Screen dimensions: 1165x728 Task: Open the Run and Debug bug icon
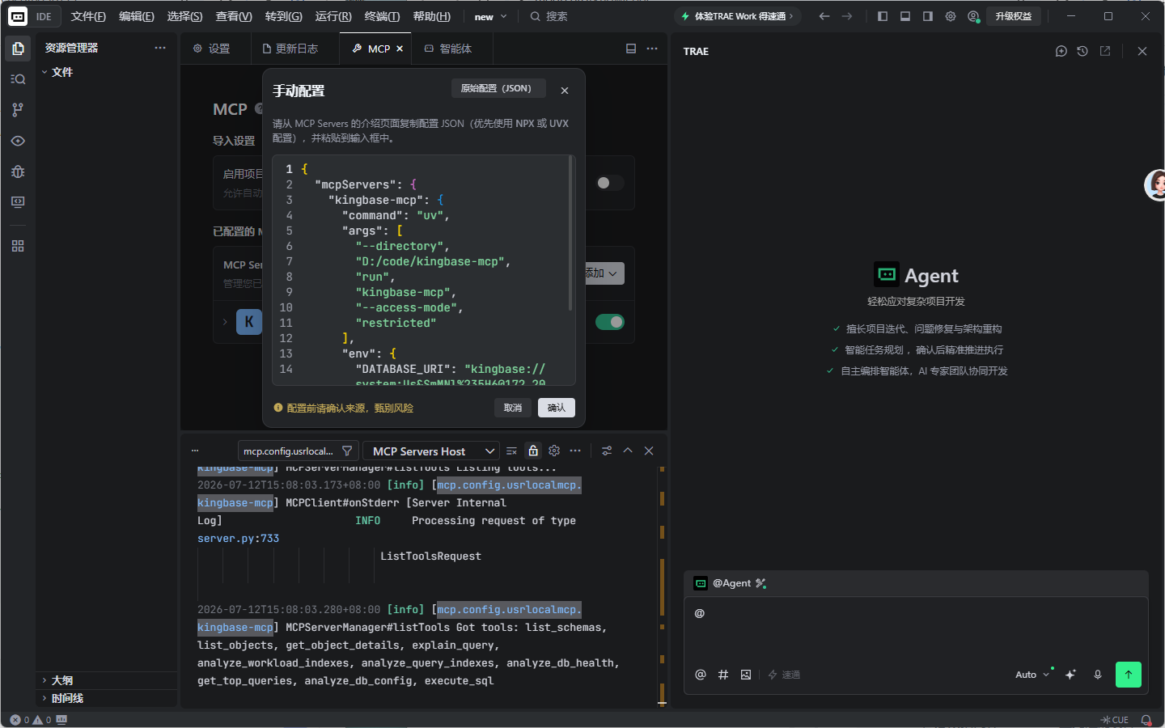click(18, 171)
